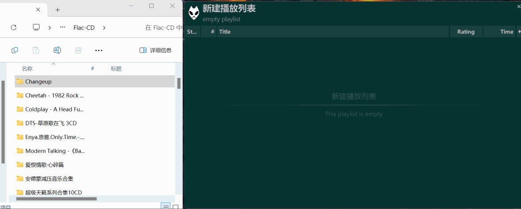Sort by 标题 column header
521x209 pixels.
[x=116, y=69]
